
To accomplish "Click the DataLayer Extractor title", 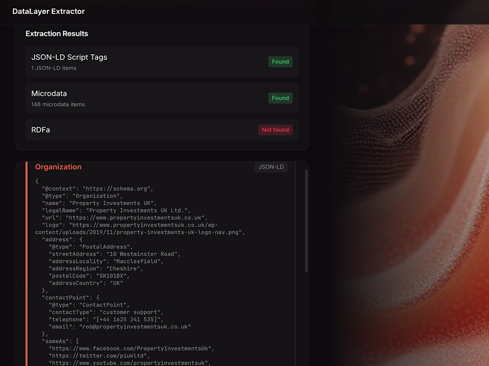I will coord(48,12).
